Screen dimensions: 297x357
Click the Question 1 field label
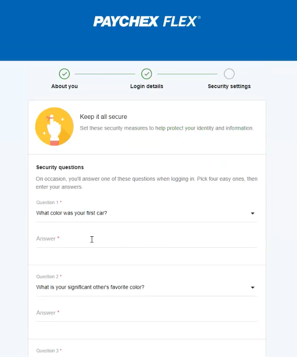click(x=47, y=202)
